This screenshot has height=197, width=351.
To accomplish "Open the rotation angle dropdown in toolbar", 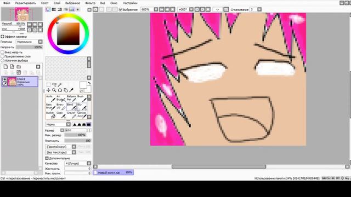I will click(191, 9).
